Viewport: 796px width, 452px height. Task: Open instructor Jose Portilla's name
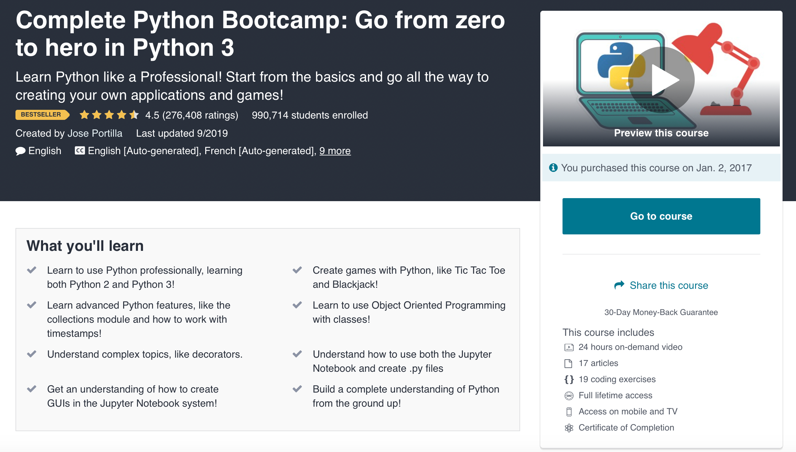tap(95, 133)
